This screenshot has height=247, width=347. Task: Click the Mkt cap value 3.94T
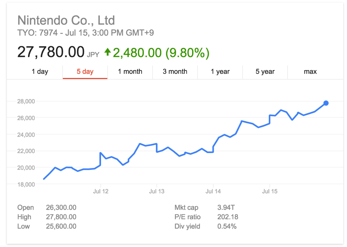[226, 207]
